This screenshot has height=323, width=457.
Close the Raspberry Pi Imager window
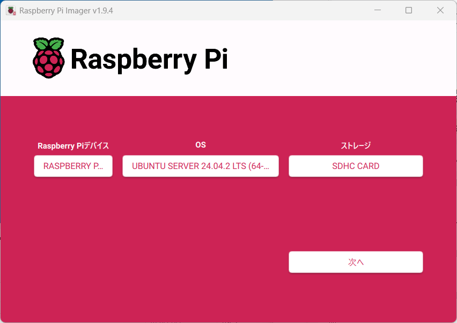(440, 10)
